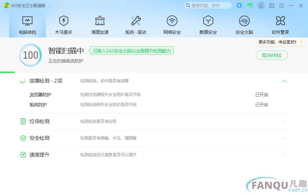The image size is (308, 194).
Task: Click the 垃圾检测 trash icon
Action: [x=23, y=122]
